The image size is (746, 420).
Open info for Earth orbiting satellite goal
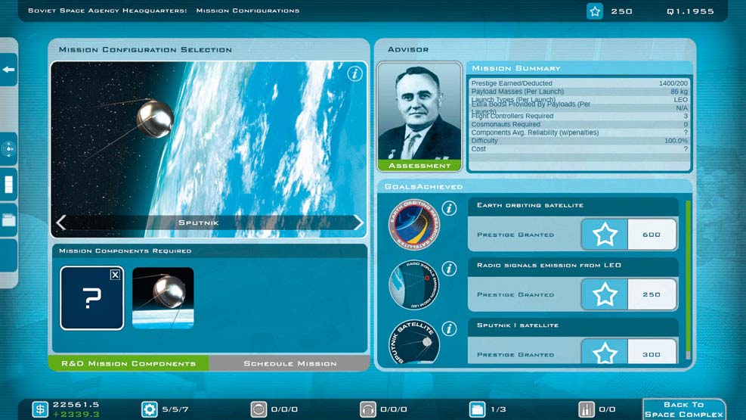[x=449, y=208]
